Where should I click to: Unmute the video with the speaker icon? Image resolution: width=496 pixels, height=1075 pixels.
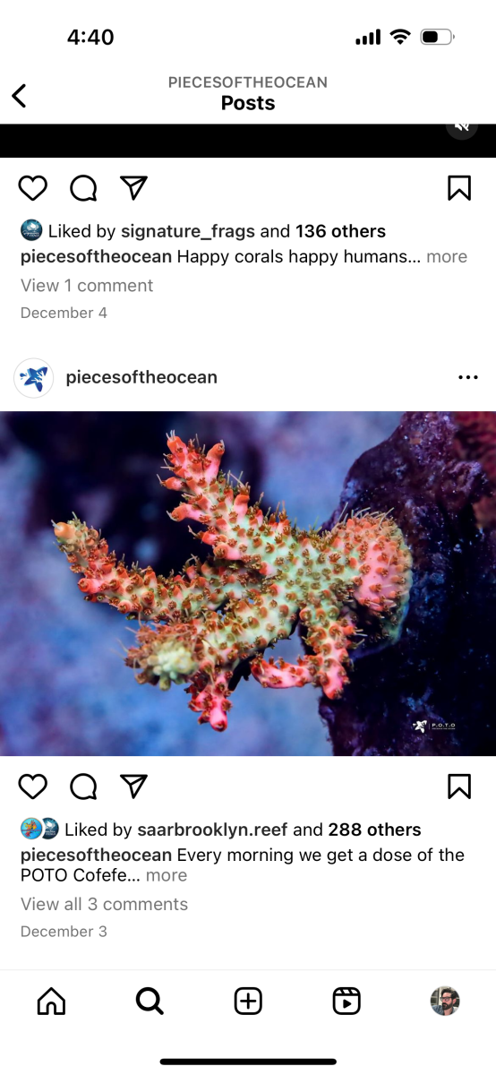pyautogui.click(x=462, y=126)
